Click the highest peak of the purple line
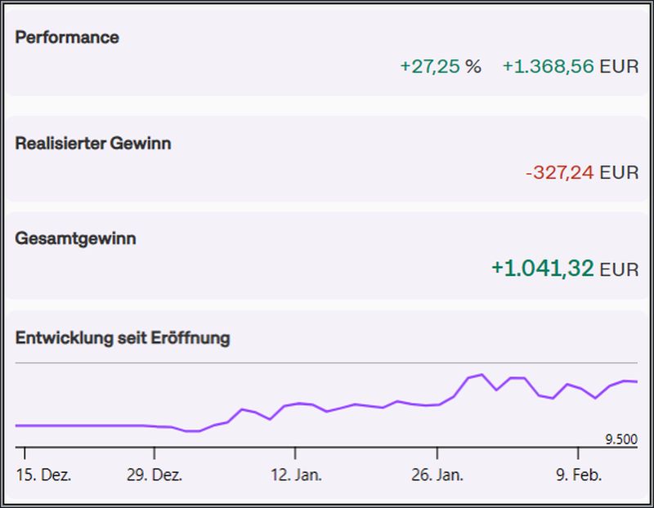The image size is (654, 508). [x=482, y=375]
